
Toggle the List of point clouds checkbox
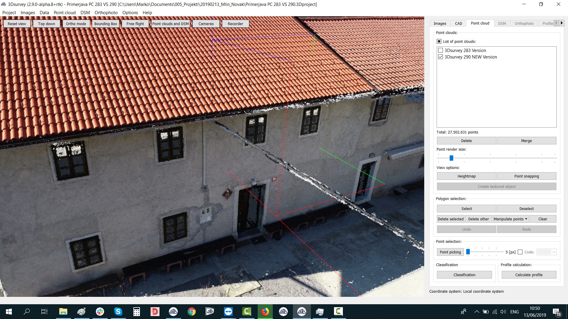tap(439, 42)
